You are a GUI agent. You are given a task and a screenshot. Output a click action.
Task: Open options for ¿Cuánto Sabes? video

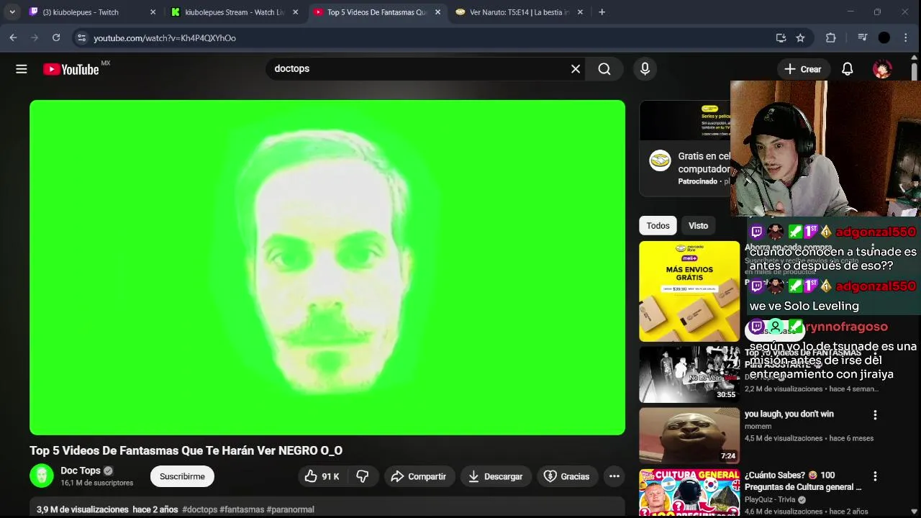coord(875,476)
